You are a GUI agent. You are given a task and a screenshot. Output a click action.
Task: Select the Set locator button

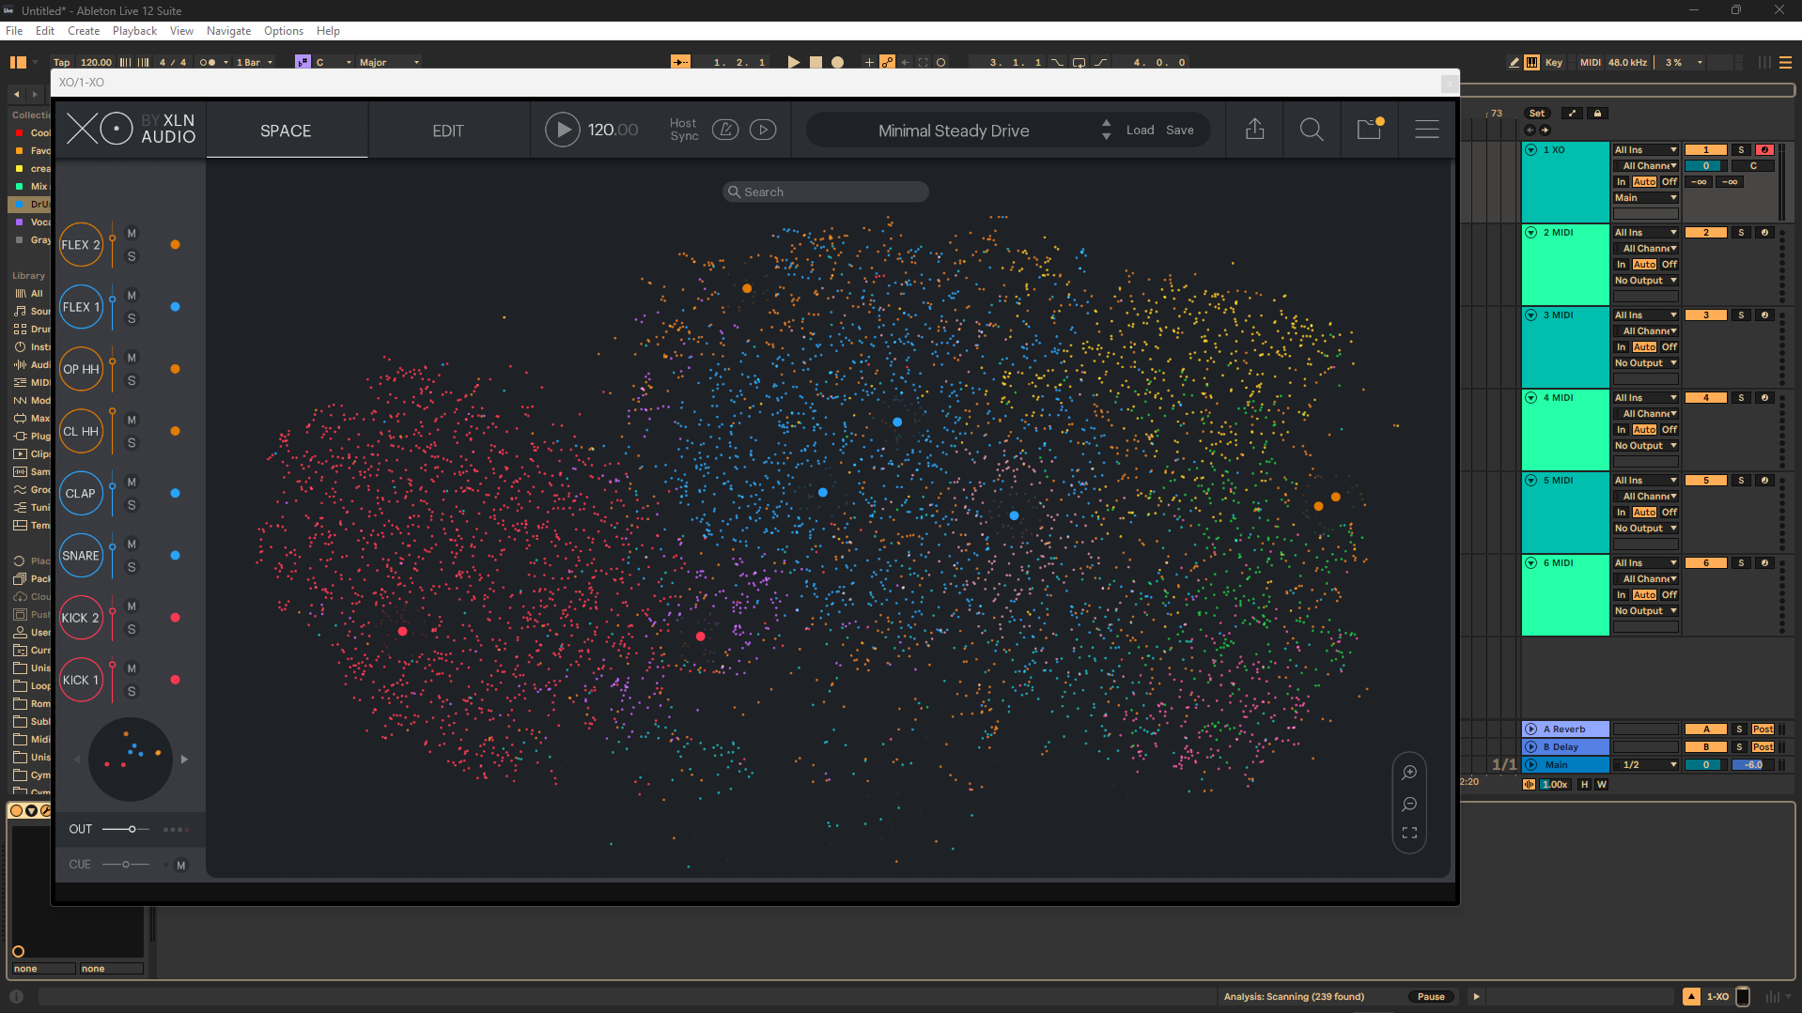pos(1537,114)
